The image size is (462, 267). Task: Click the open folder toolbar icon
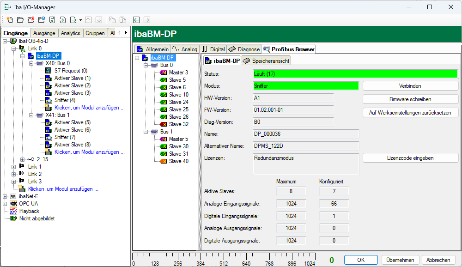click(x=20, y=20)
